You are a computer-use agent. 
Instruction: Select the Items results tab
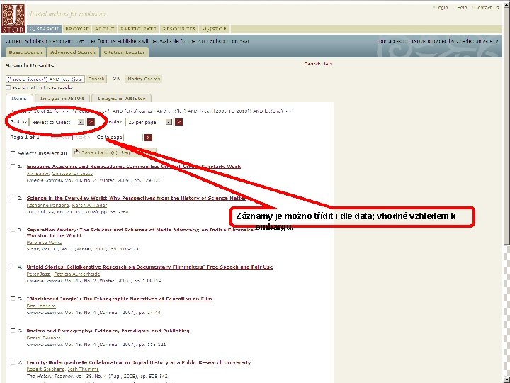pos(19,99)
